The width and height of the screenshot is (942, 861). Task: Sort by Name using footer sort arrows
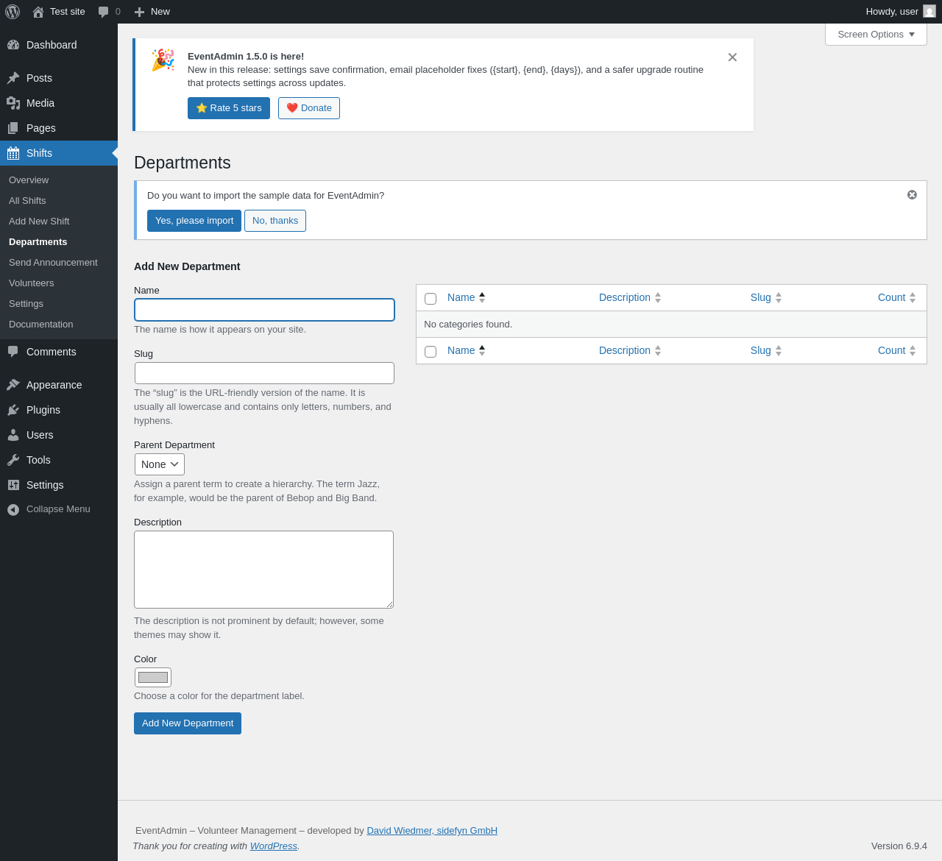pos(482,350)
